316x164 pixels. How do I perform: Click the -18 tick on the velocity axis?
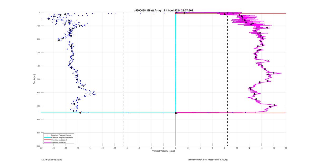[x=66, y=148]
